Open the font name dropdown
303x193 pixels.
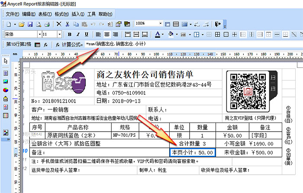click(39, 34)
